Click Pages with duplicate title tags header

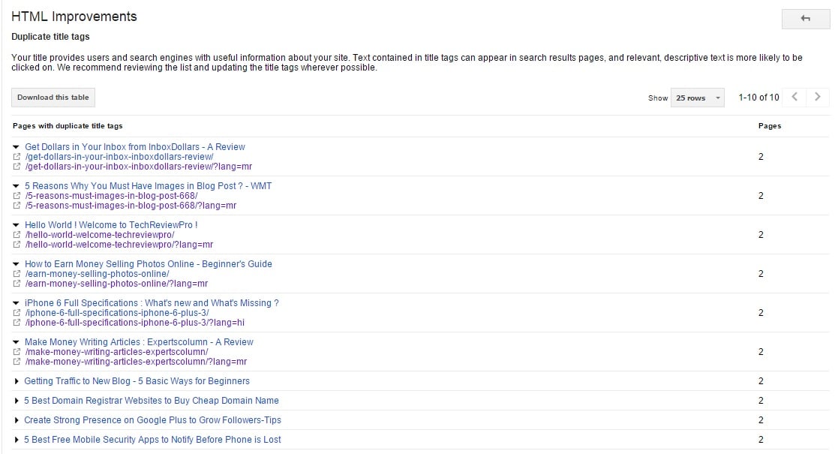pos(68,126)
